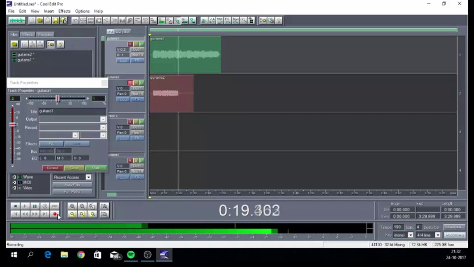The height and width of the screenshot is (267, 474).
Task: Click the red record dot button
Action: tap(55, 214)
